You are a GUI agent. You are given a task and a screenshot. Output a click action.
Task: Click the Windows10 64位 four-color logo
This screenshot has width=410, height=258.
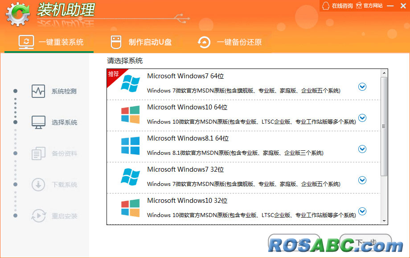point(130,114)
